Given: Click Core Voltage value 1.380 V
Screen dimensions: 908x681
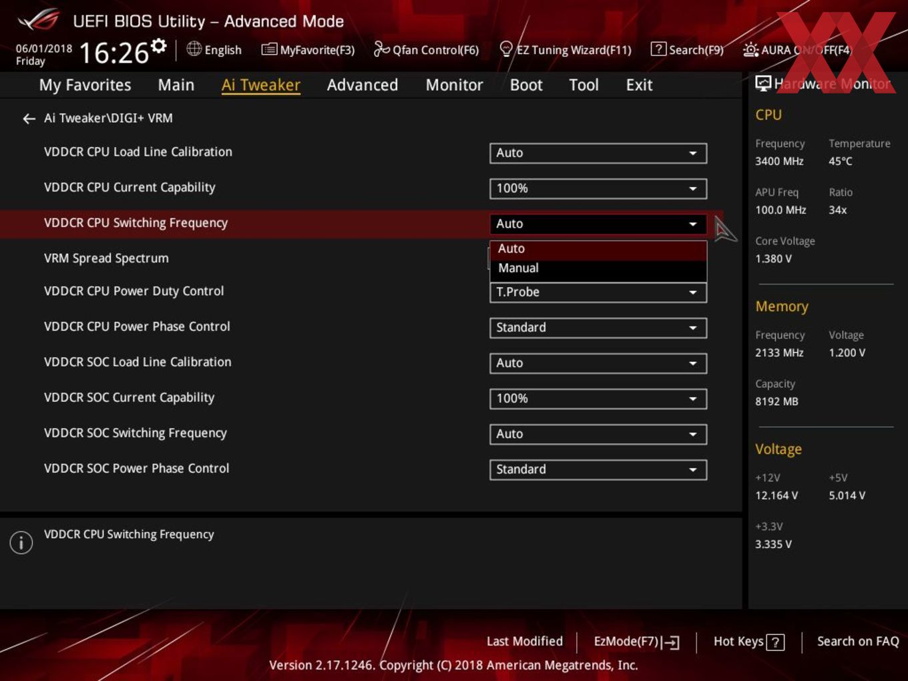Looking at the screenshot, I should (773, 258).
